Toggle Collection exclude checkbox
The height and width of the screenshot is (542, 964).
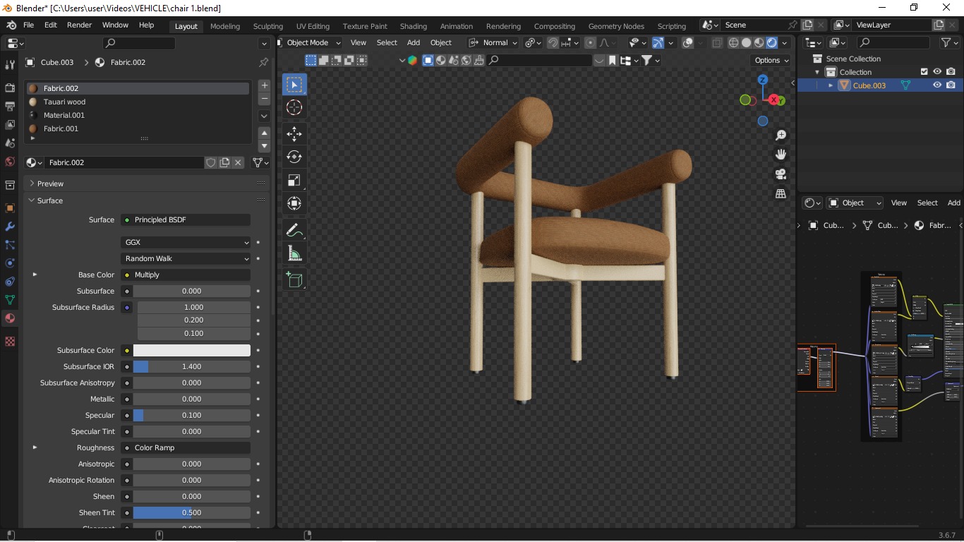[924, 72]
